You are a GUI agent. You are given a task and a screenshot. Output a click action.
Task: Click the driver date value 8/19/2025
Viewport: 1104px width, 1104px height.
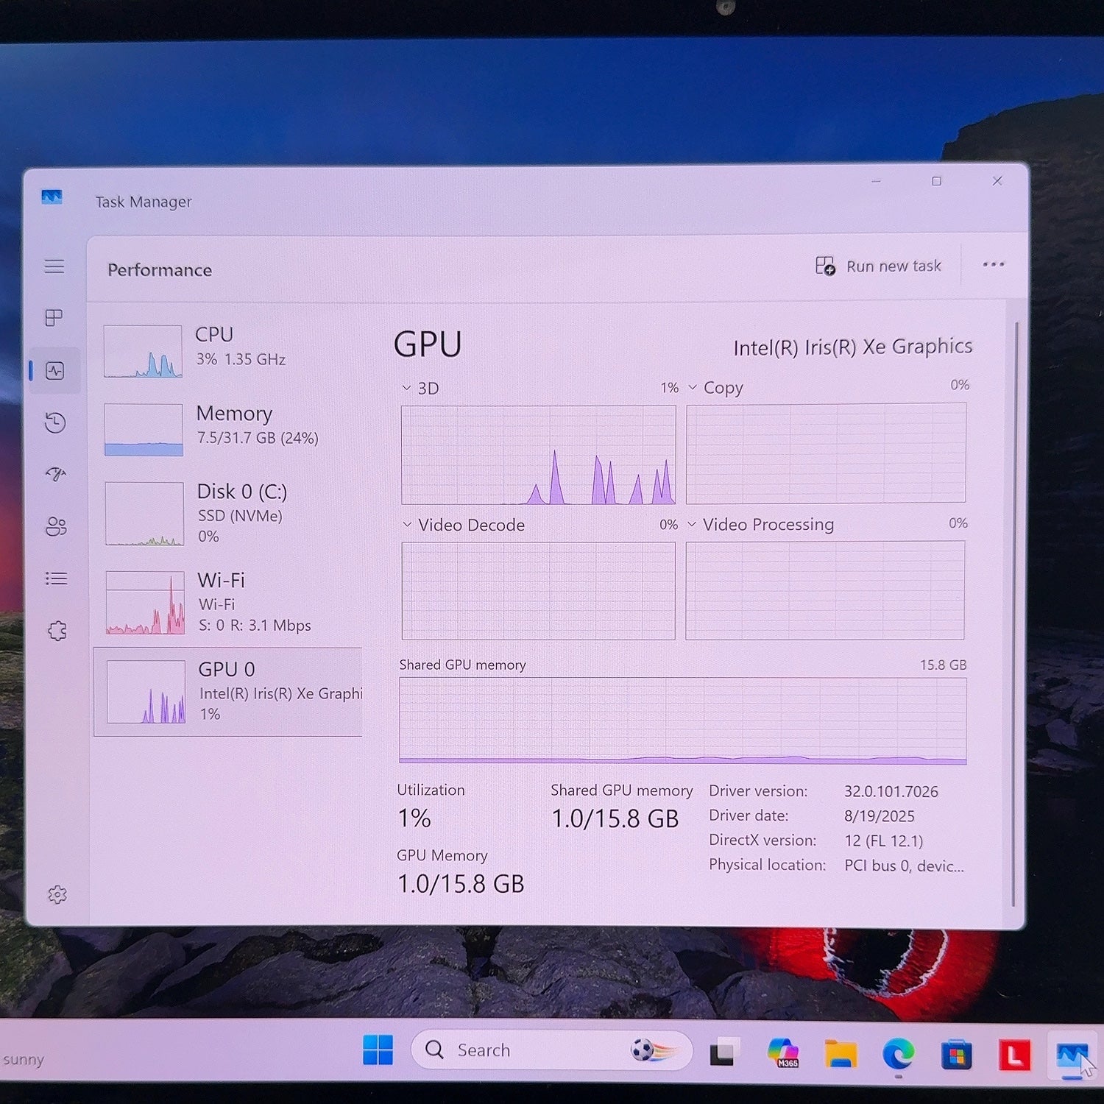point(880,815)
